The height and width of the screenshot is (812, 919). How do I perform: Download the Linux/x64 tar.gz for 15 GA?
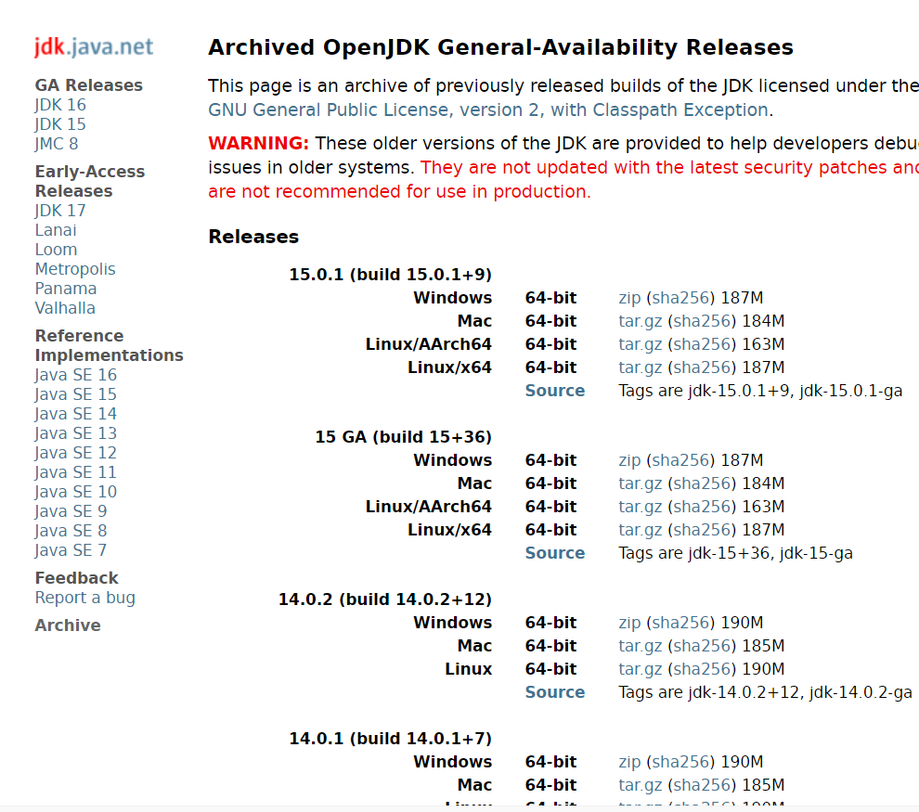click(640, 529)
